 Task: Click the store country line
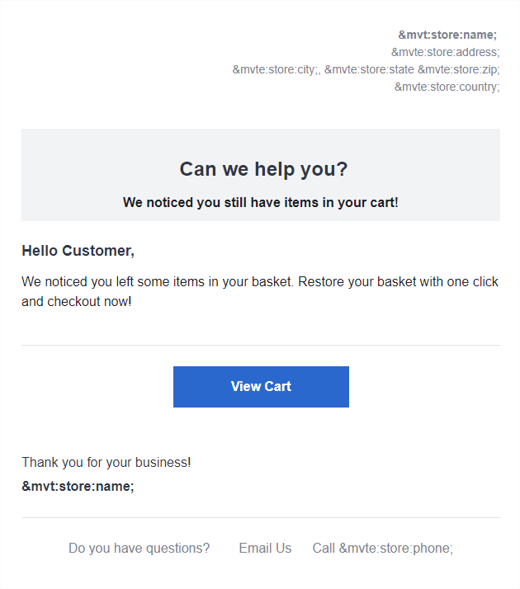pos(447,87)
